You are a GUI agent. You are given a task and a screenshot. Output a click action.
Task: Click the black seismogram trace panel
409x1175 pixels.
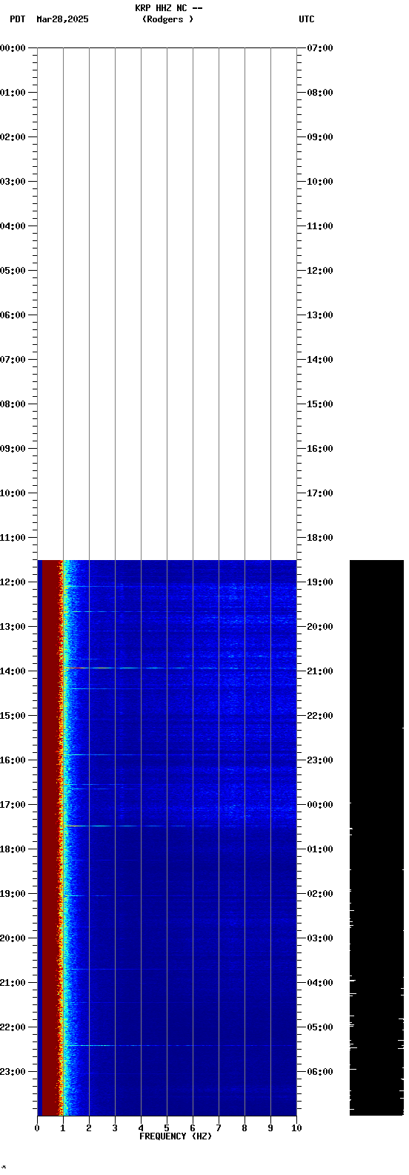pyautogui.click(x=376, y=837)
